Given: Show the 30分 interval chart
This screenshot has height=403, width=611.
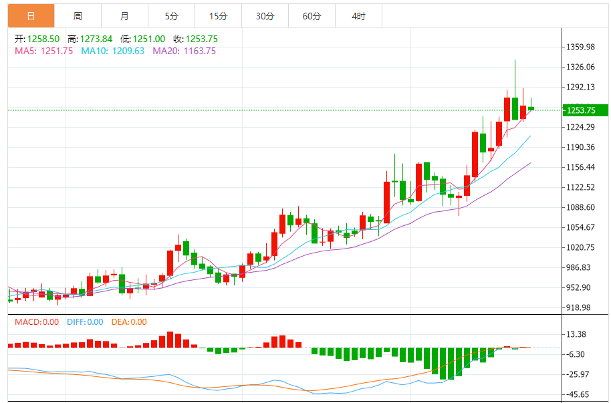Looking at the screenshot, I should click(x=265, y=16).
